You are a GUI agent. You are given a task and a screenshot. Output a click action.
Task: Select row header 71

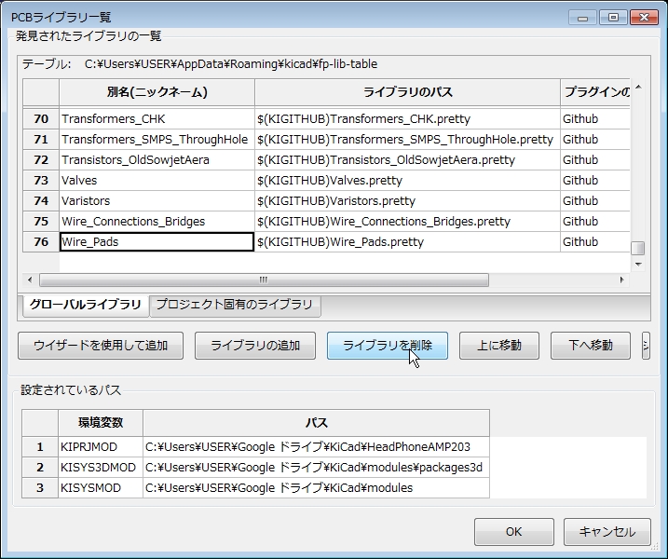tap(41, 140)
